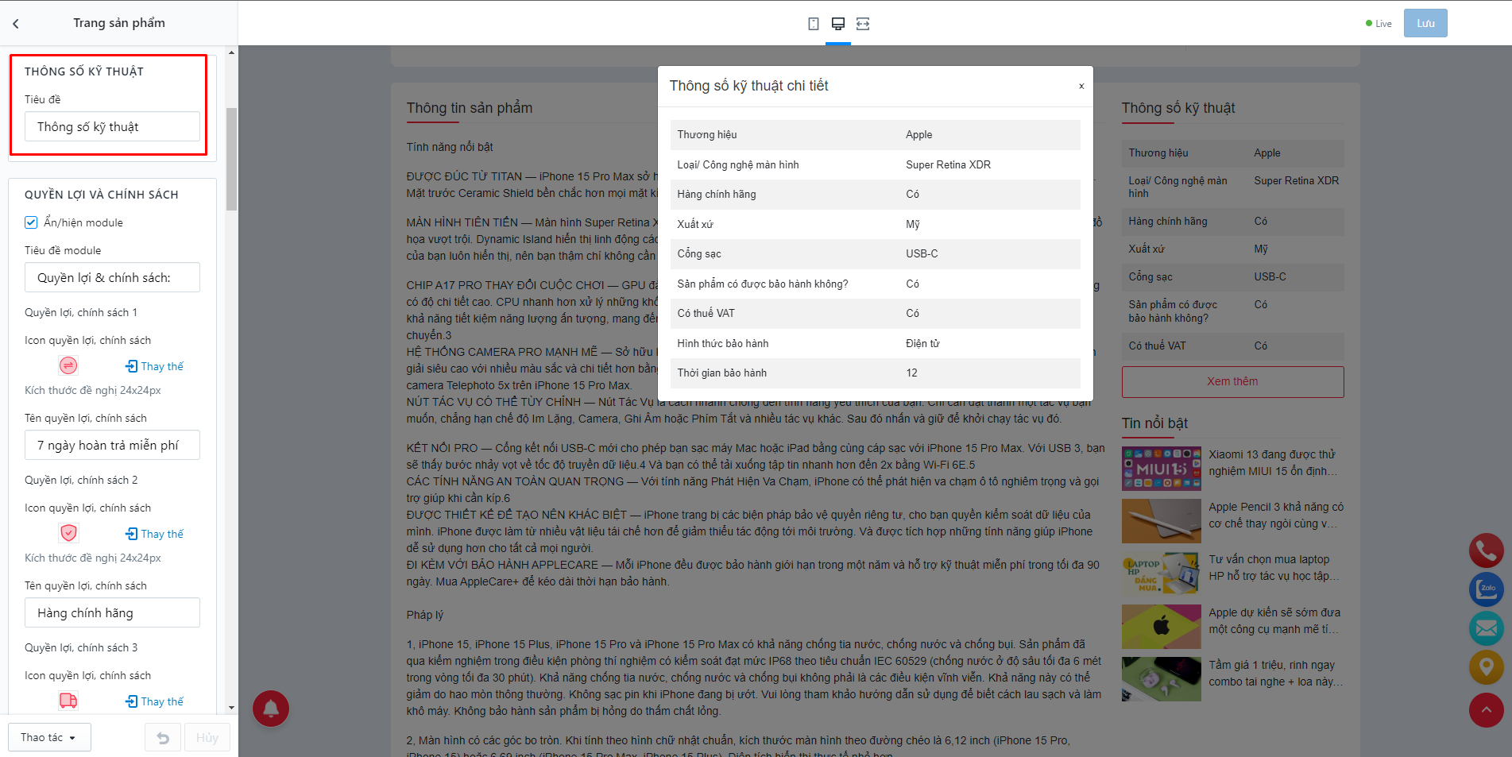
Task: Click the Live status indicator
Action: [x=1379, y=24]
